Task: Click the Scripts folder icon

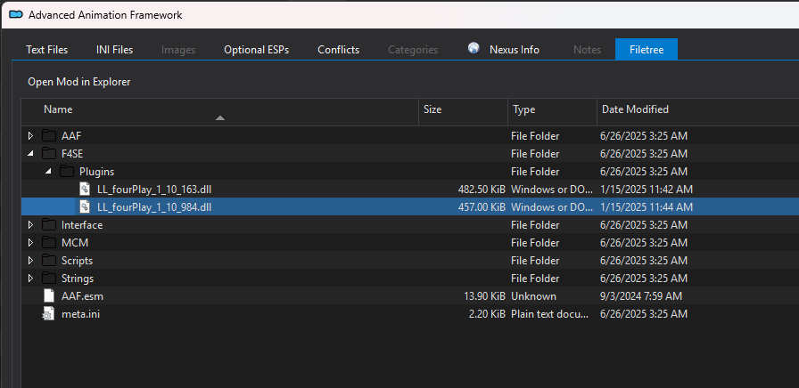Action: [x=48, y=261]
